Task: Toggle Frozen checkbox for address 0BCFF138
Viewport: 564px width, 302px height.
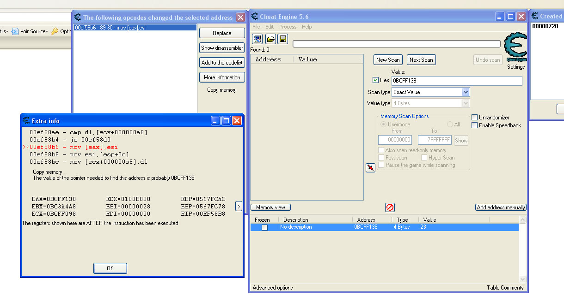Action: point(264,227)
